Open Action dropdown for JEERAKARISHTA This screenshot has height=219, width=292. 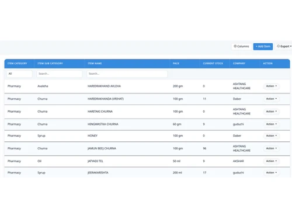point(272,173)
